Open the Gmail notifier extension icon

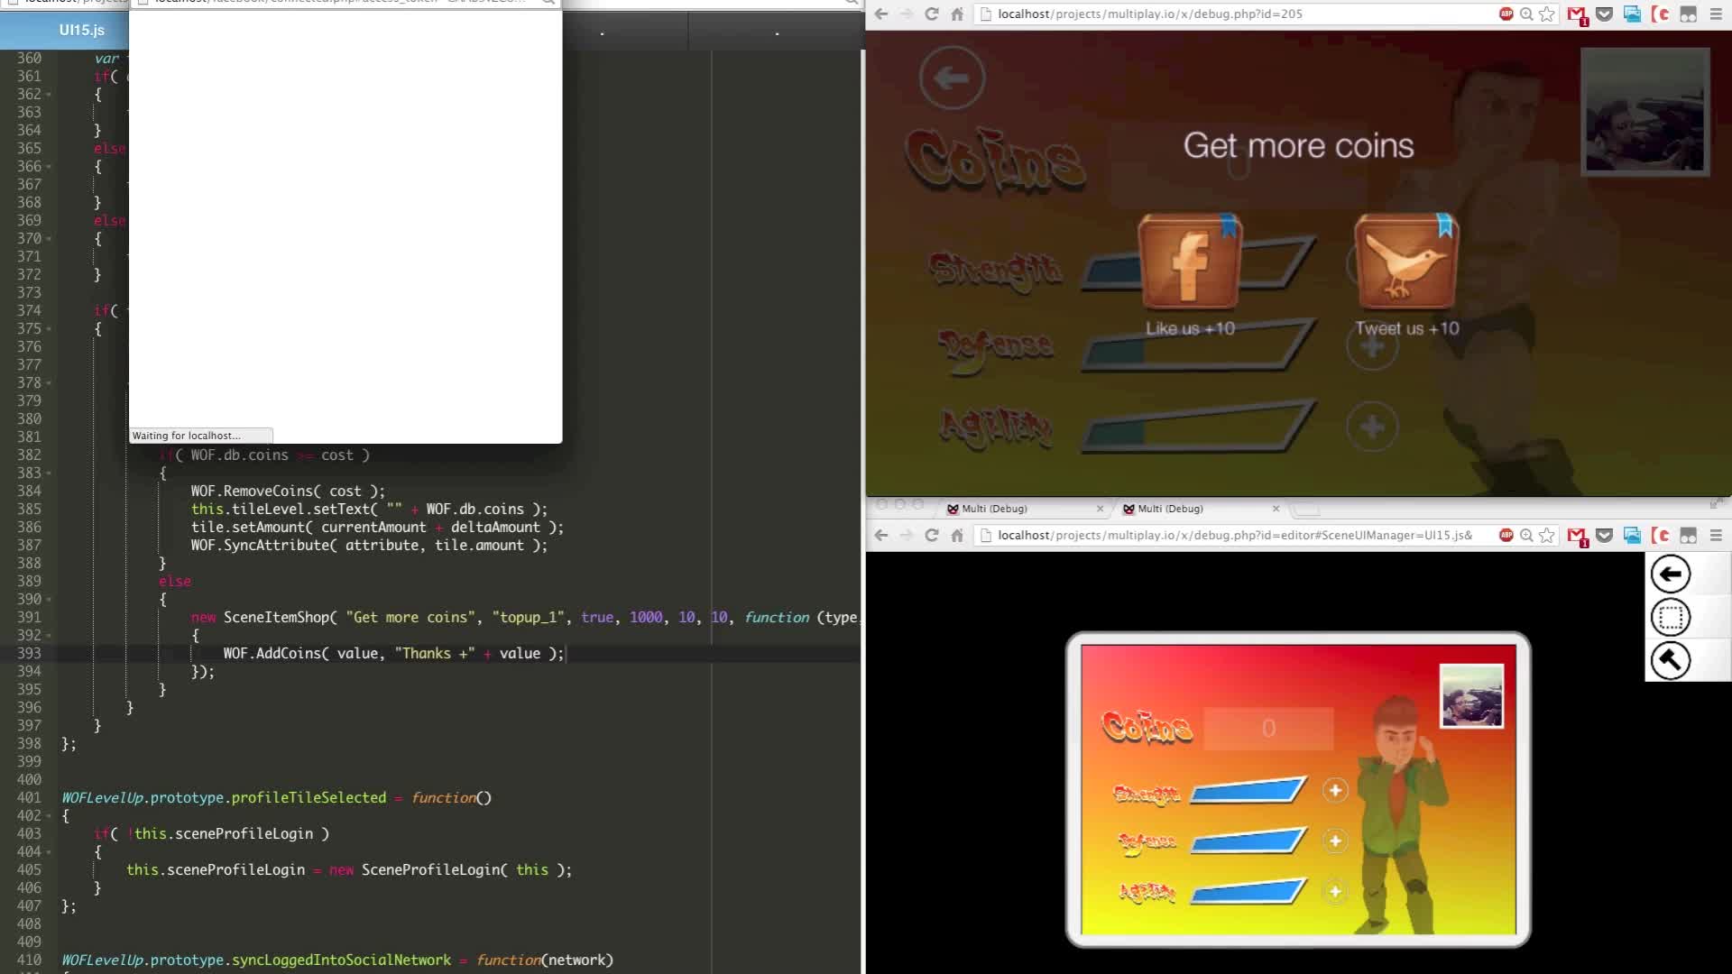(1577, 14)
